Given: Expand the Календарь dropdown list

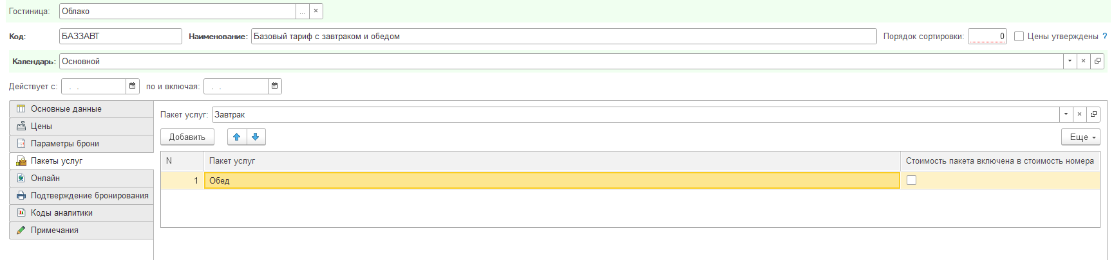Looking at the screenshot, I should [x=1070, y=61].
